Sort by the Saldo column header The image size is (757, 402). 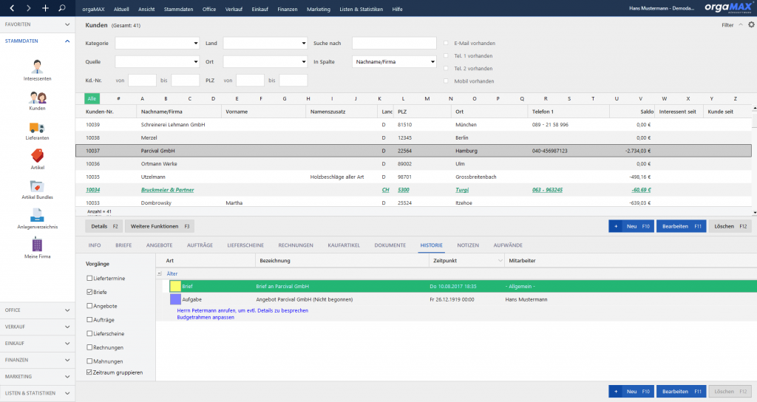(x=646, y=112)
